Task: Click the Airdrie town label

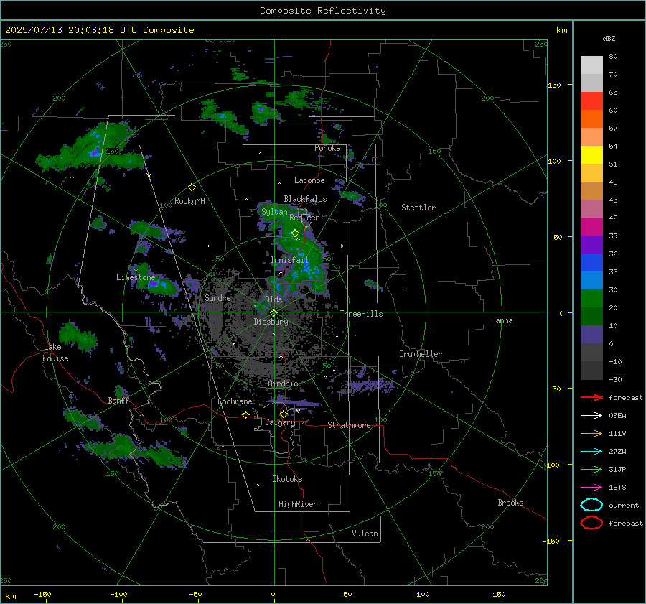Action: [x=283, y=384]
